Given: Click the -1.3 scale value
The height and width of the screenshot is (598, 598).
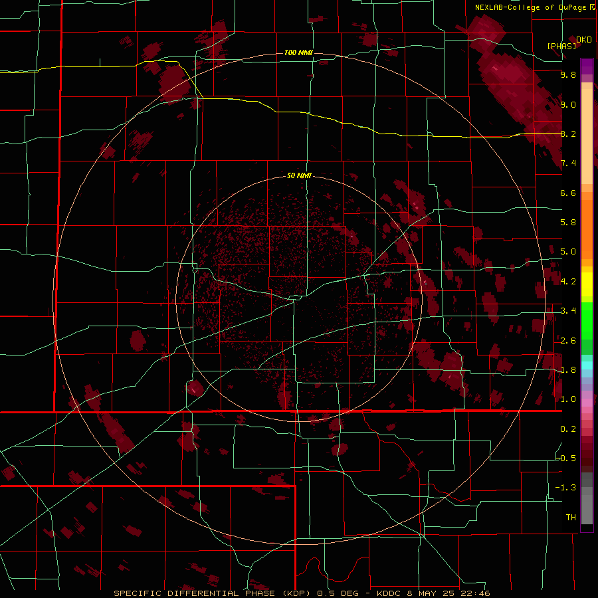Looking at the screenshot, I should point(566,488).
